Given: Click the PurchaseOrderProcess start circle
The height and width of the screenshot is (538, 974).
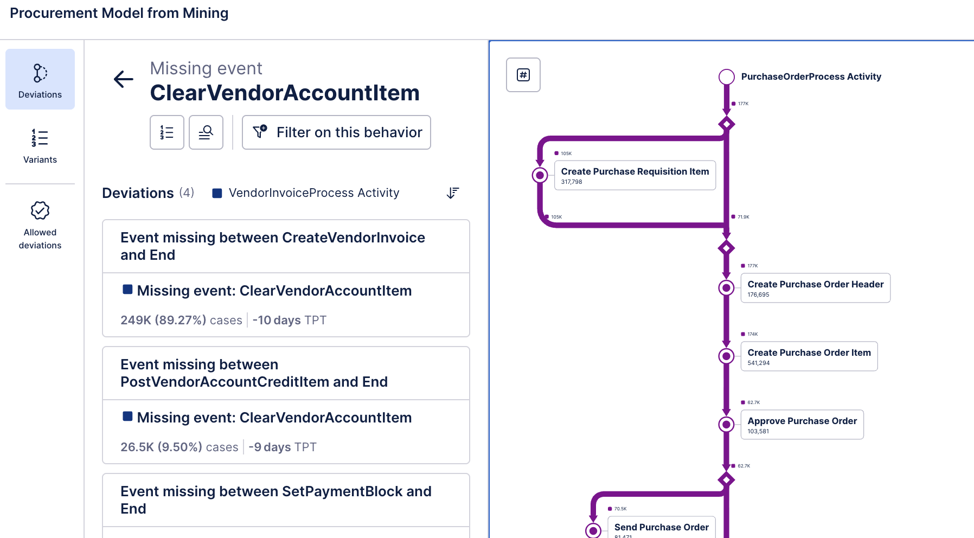Looking at the screenshot, I should tap(727, 77).
